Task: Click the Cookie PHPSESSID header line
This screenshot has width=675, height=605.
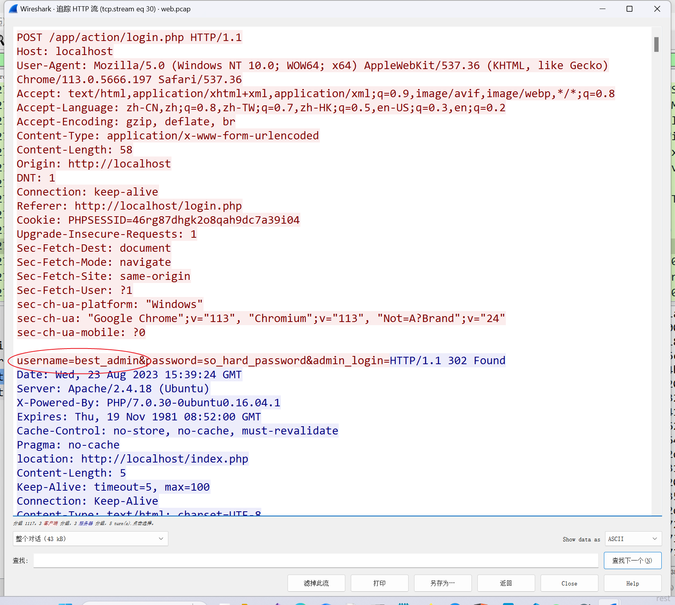Action: tap(158, 220)
